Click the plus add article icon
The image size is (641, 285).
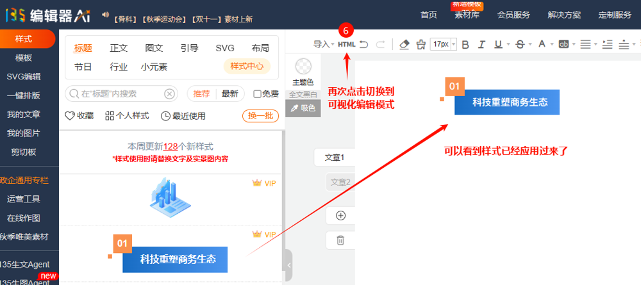tap(340, 215)
